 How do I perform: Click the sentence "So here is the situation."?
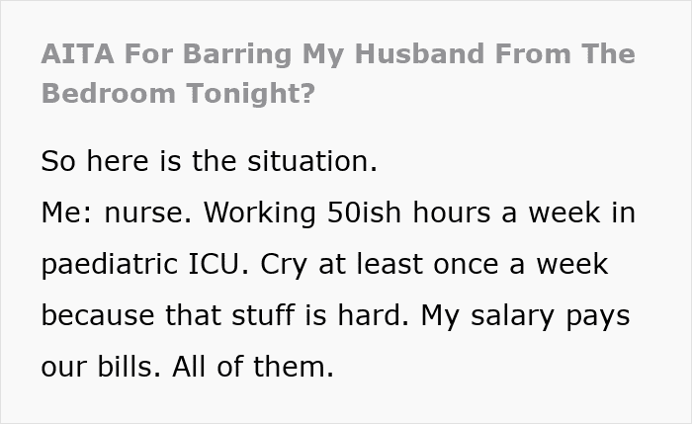[210, 161]
